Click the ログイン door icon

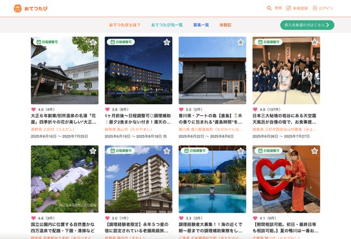314,9
